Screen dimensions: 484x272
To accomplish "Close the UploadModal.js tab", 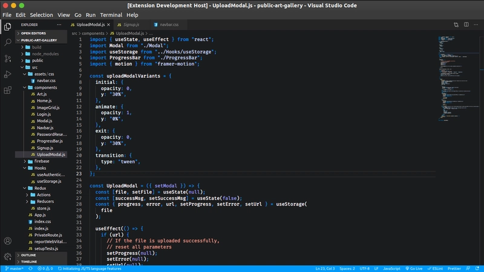I will [108, 25].
